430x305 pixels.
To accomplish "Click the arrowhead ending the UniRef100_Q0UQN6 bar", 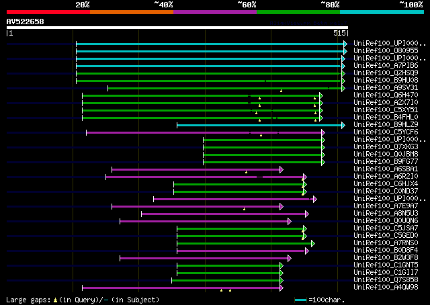I will (290, 222).
